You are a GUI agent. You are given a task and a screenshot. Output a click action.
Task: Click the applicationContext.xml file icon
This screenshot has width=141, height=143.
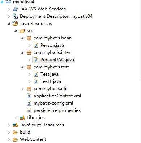(x=29, y=96)
